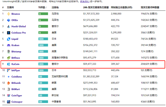Click Bitfinex pair count 147(272 交易对)
This screenshot has width=166, height=107.
click(149, 58)
